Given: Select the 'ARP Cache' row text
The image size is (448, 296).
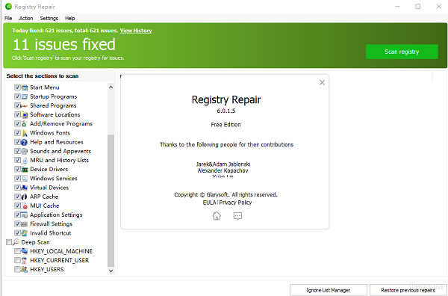Looking at the screenshot, I should tap(44, 197).
